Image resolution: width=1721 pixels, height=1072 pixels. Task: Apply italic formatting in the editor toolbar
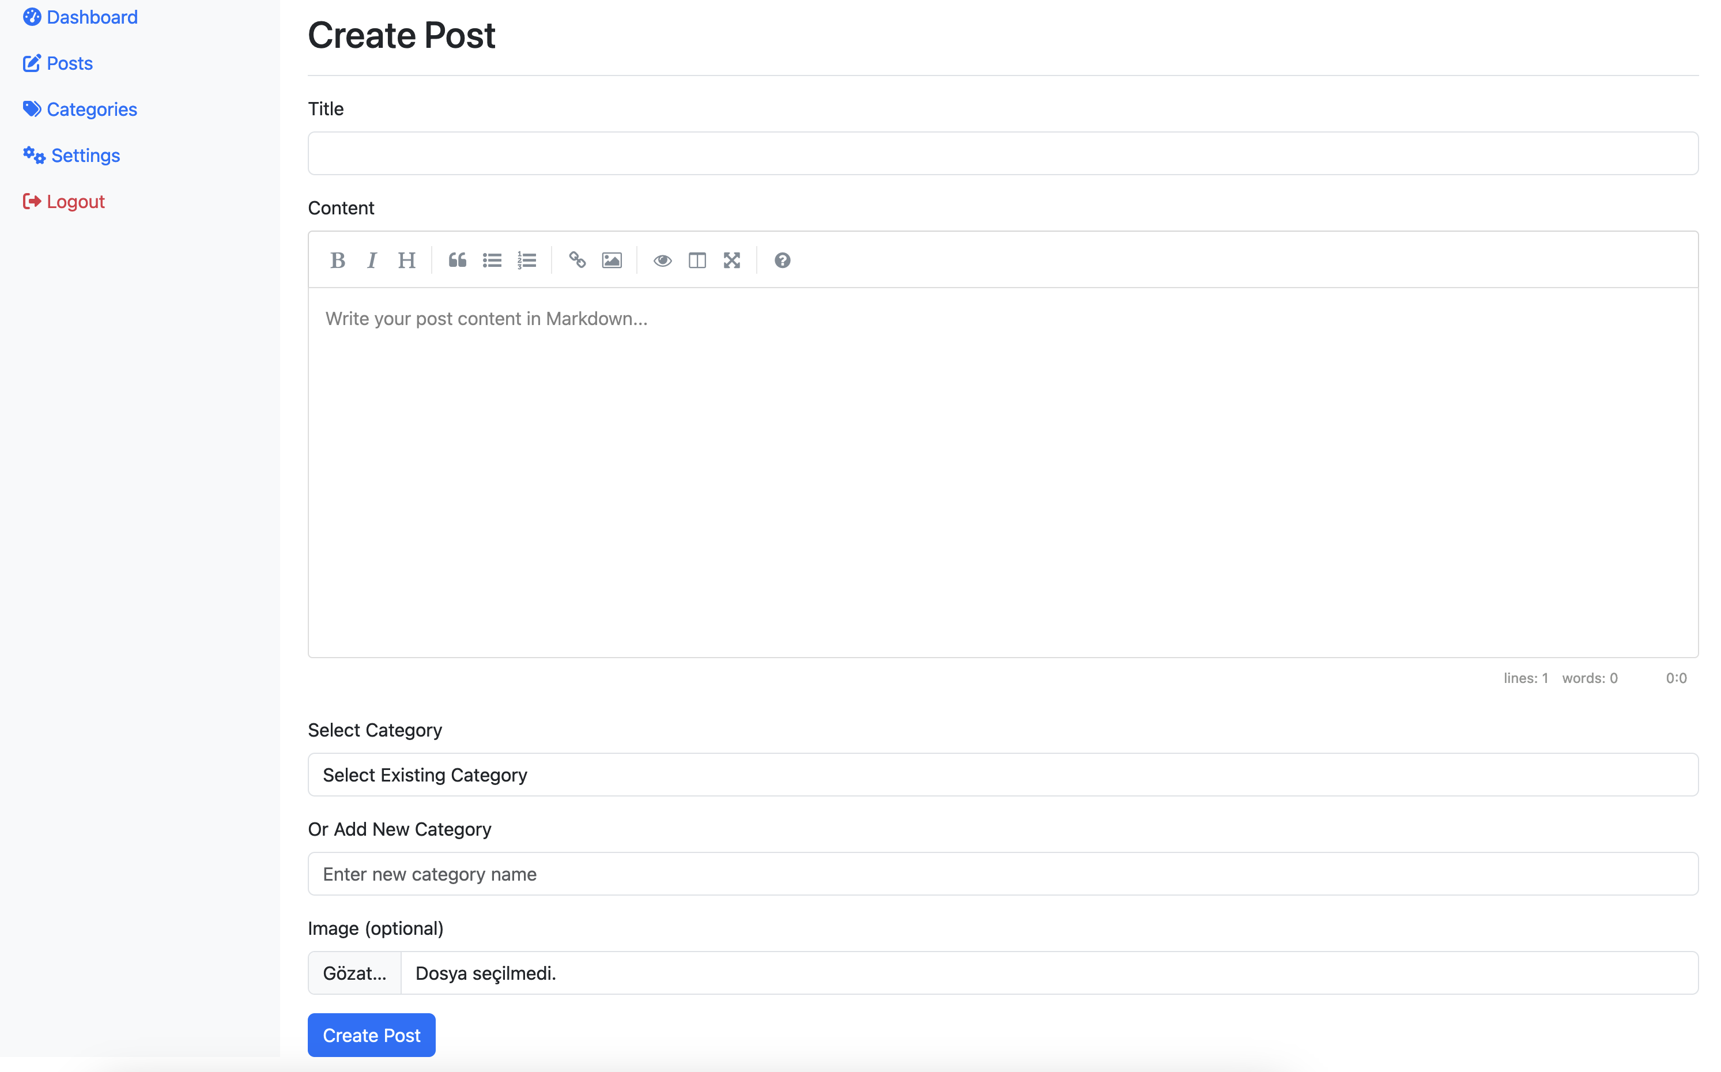(x=371, y=260)
